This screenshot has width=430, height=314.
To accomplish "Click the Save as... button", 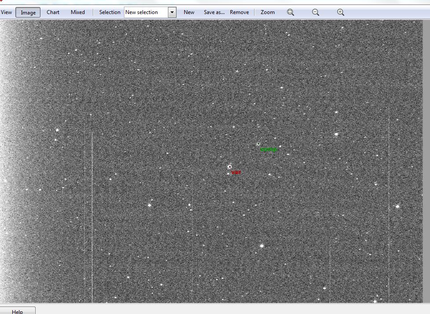I will pos(214,12).
